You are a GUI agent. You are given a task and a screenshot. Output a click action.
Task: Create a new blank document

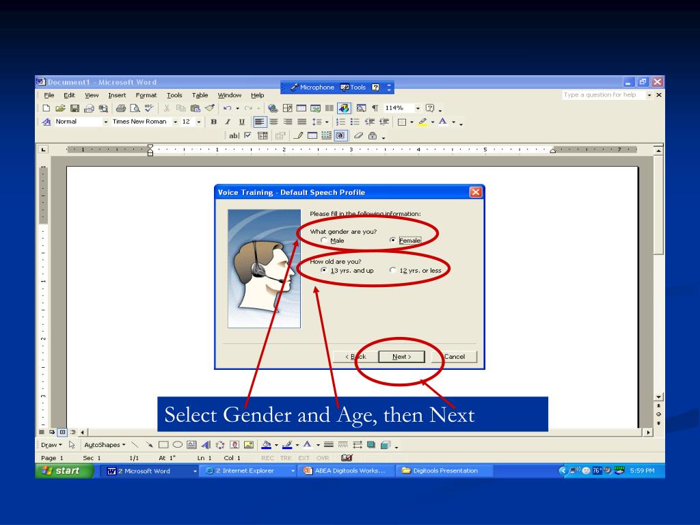point(46,108)
